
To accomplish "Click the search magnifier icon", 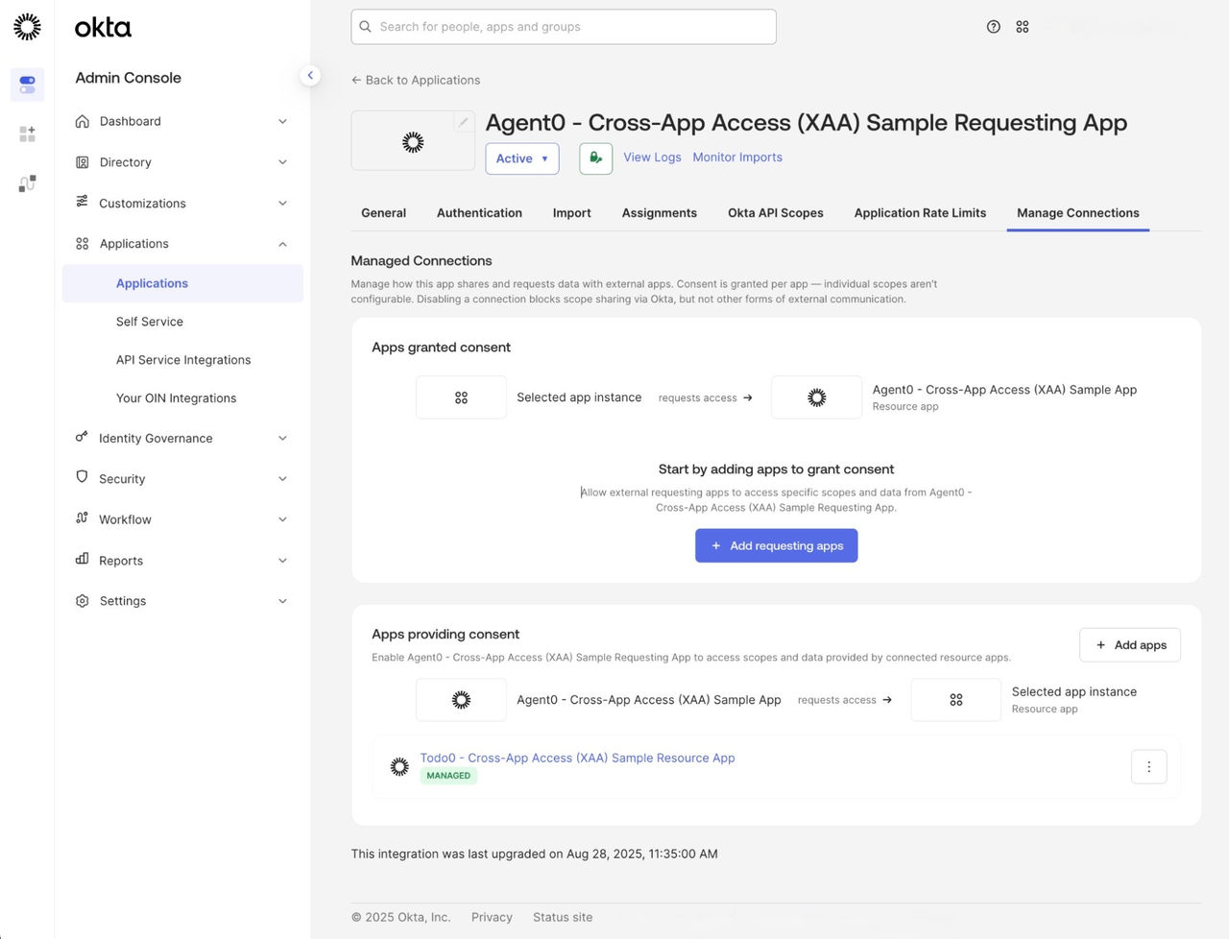I will tap(365, 26).
